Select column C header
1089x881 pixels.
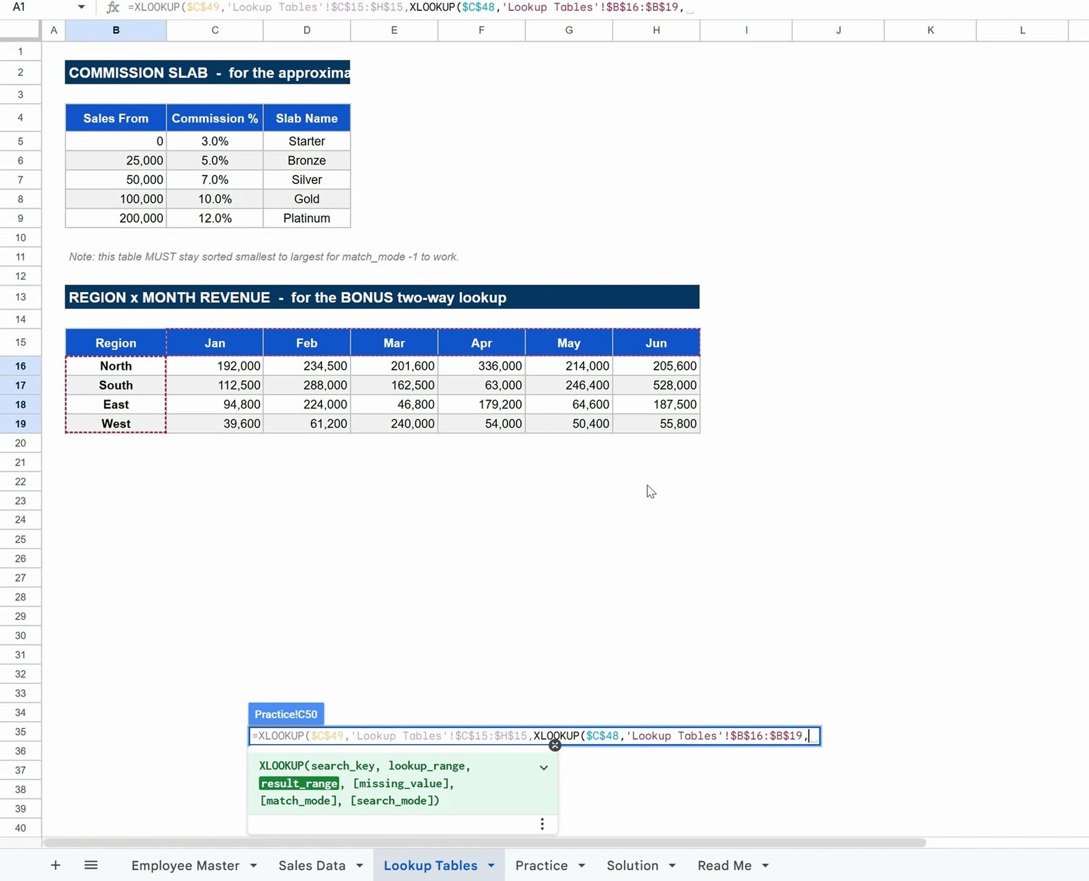pyautogui.click(x=215, y=30)
